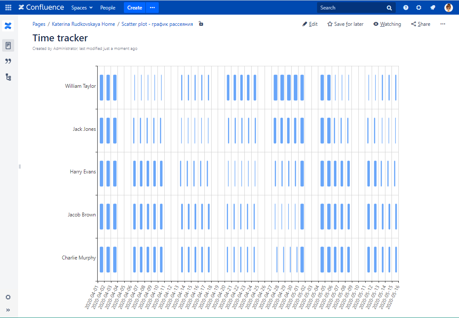459x318 pixels.
Task: Open the Atlassian app switcher grid icon
Action: [8, 7]
